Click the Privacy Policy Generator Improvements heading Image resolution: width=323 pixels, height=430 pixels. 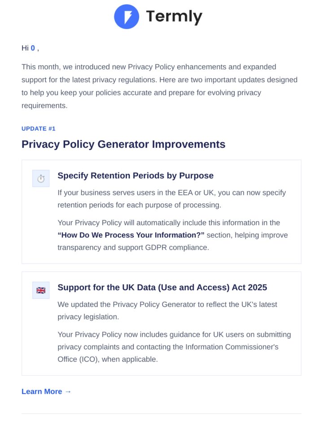(x=123, y=144)
